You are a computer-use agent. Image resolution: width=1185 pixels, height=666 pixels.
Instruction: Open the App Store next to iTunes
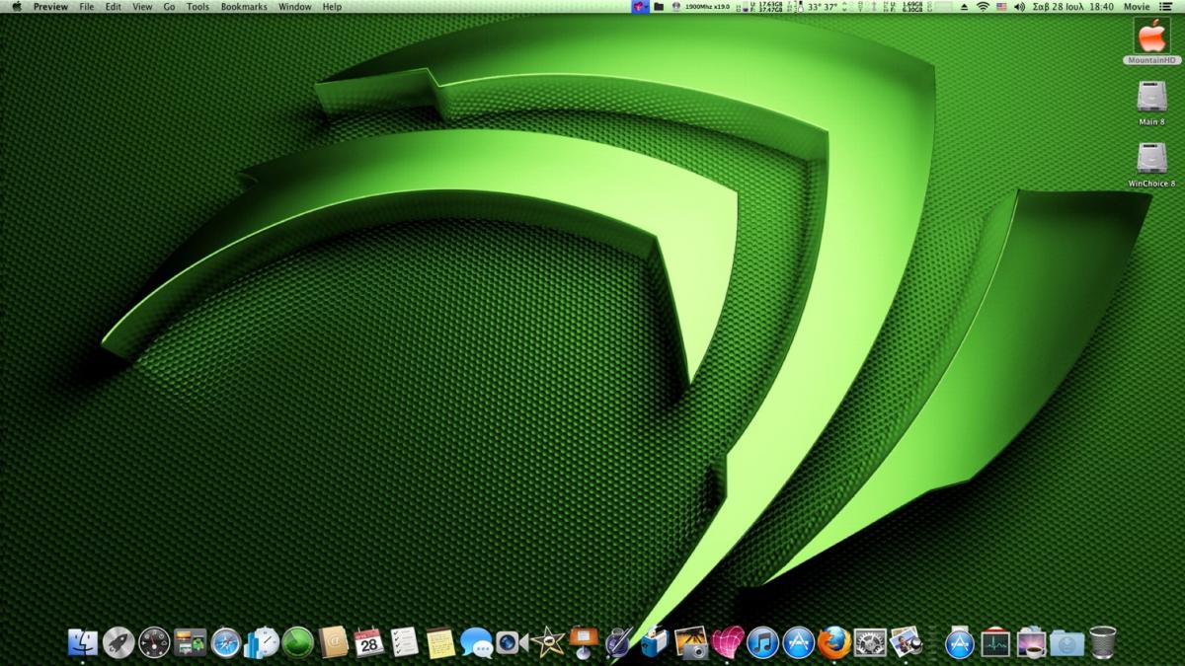pyautogui.click(x=799, y=642)
